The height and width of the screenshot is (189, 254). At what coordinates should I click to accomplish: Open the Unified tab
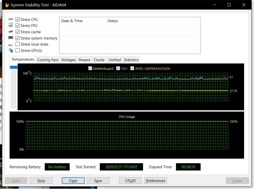pyautogui.click(x=115, y=60)
